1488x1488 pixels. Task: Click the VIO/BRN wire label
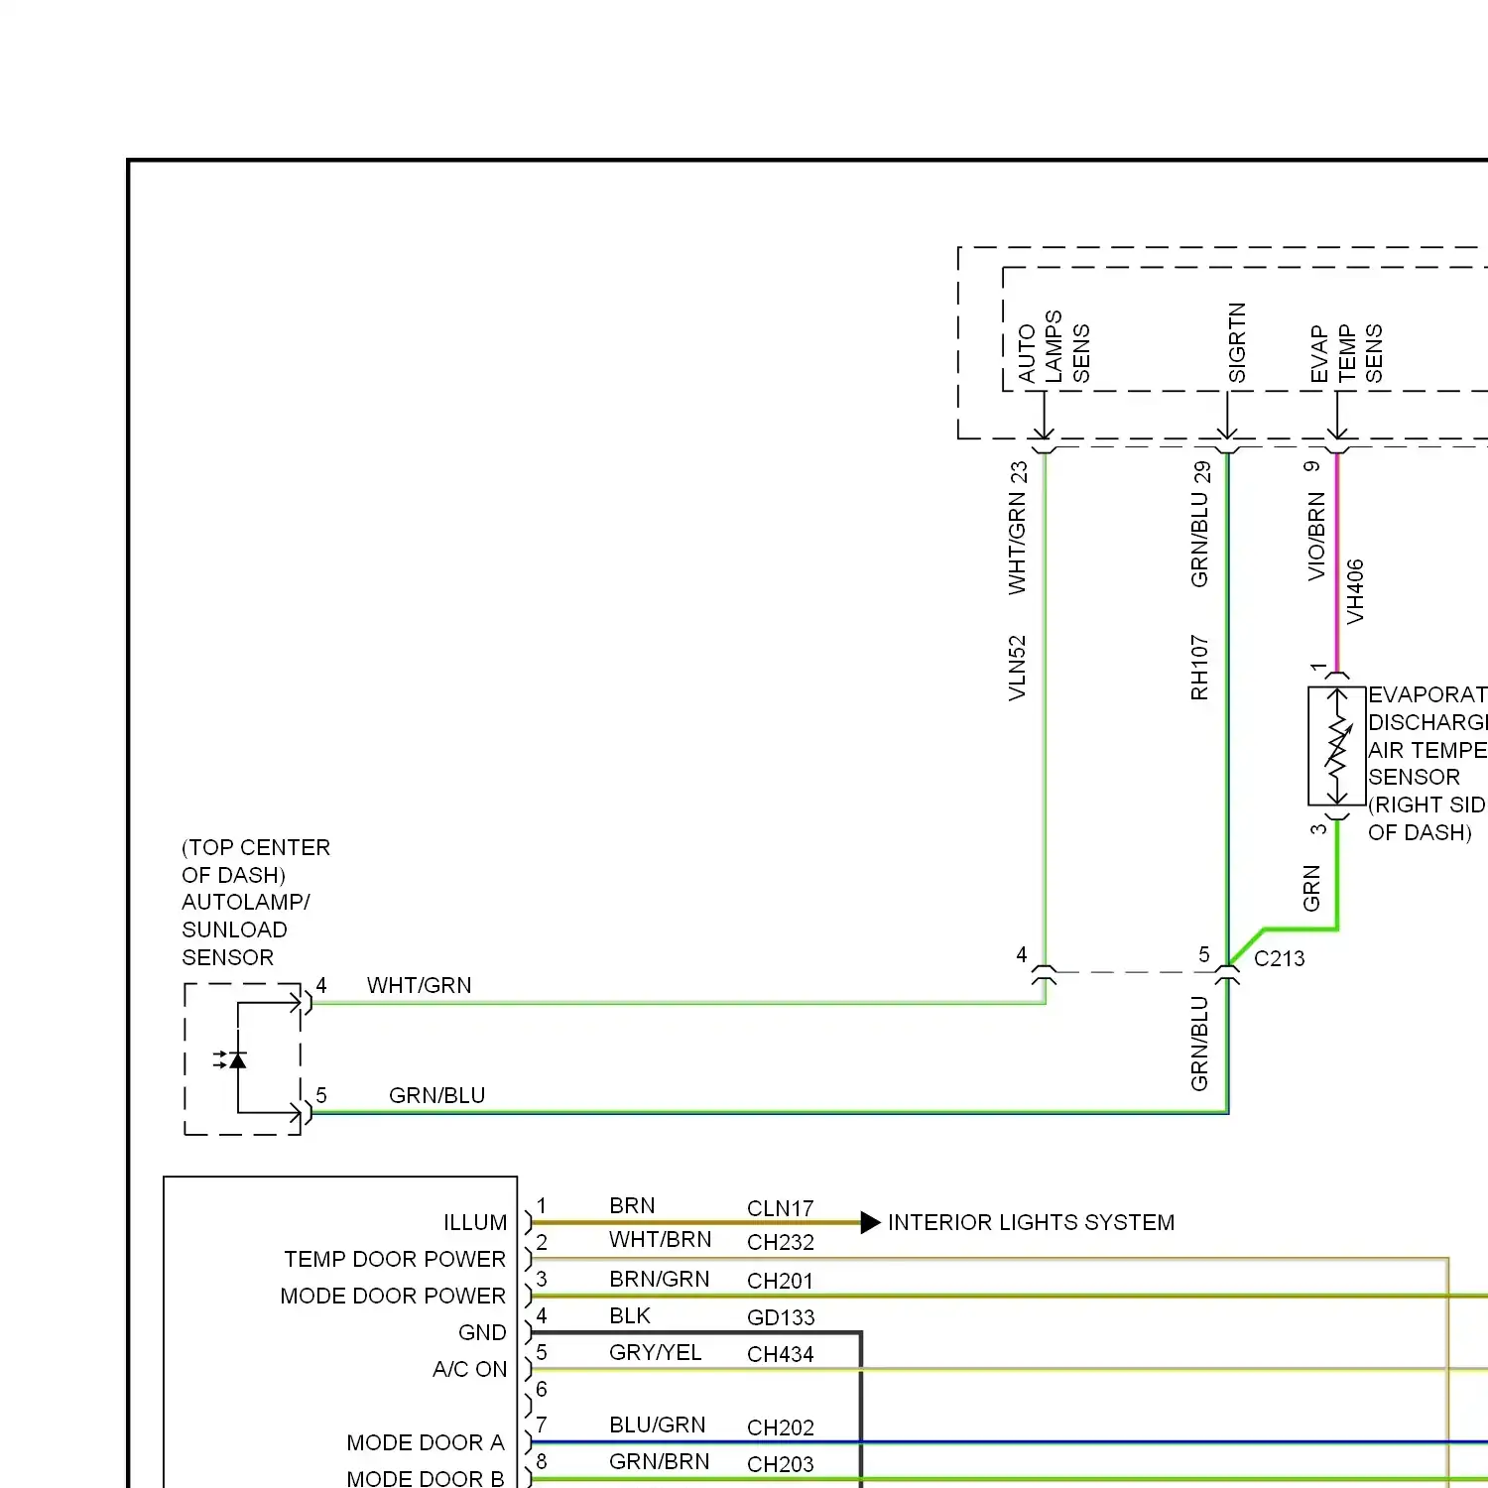point(1316,537)
